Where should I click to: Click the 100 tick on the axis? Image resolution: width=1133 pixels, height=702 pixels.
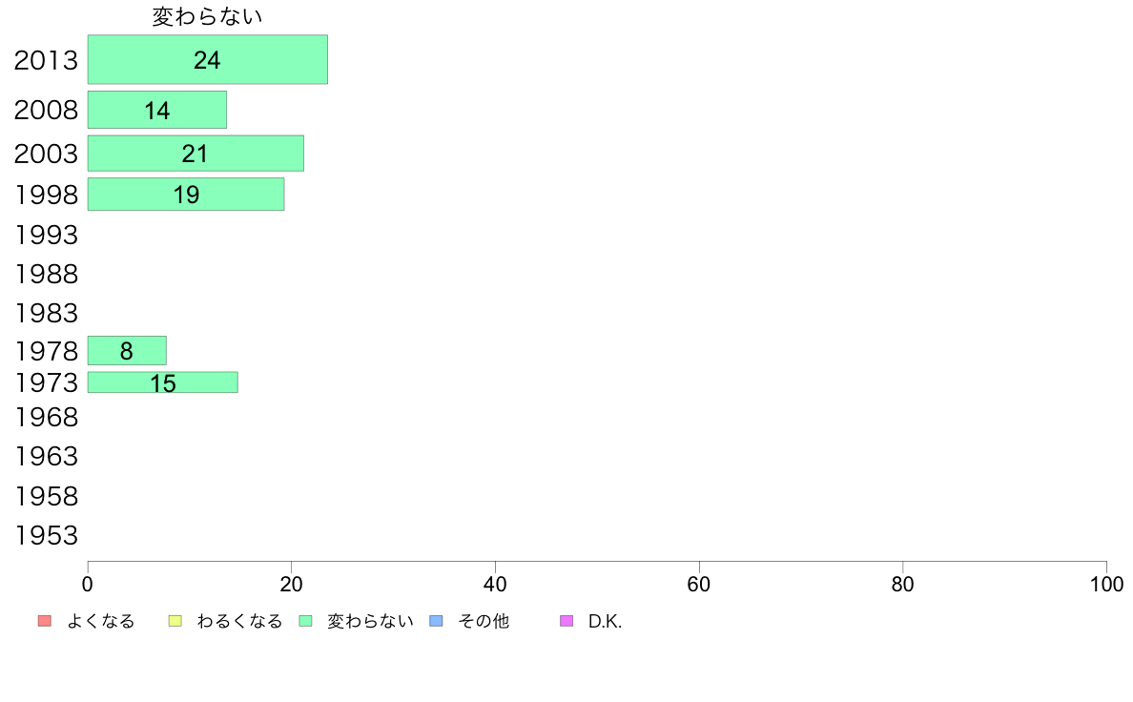1106,584
